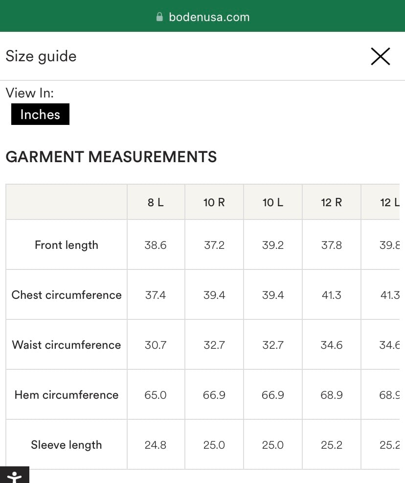Image resolution: width=405 pixels, height=483 pixels.
Task: Select the 8 L column header
Action: pos(156,202)
